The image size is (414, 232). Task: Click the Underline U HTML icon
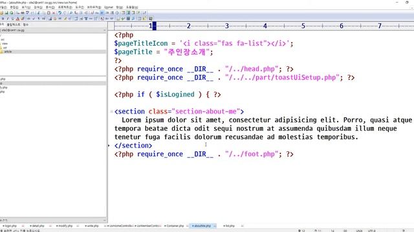click(x=13, y=19)
